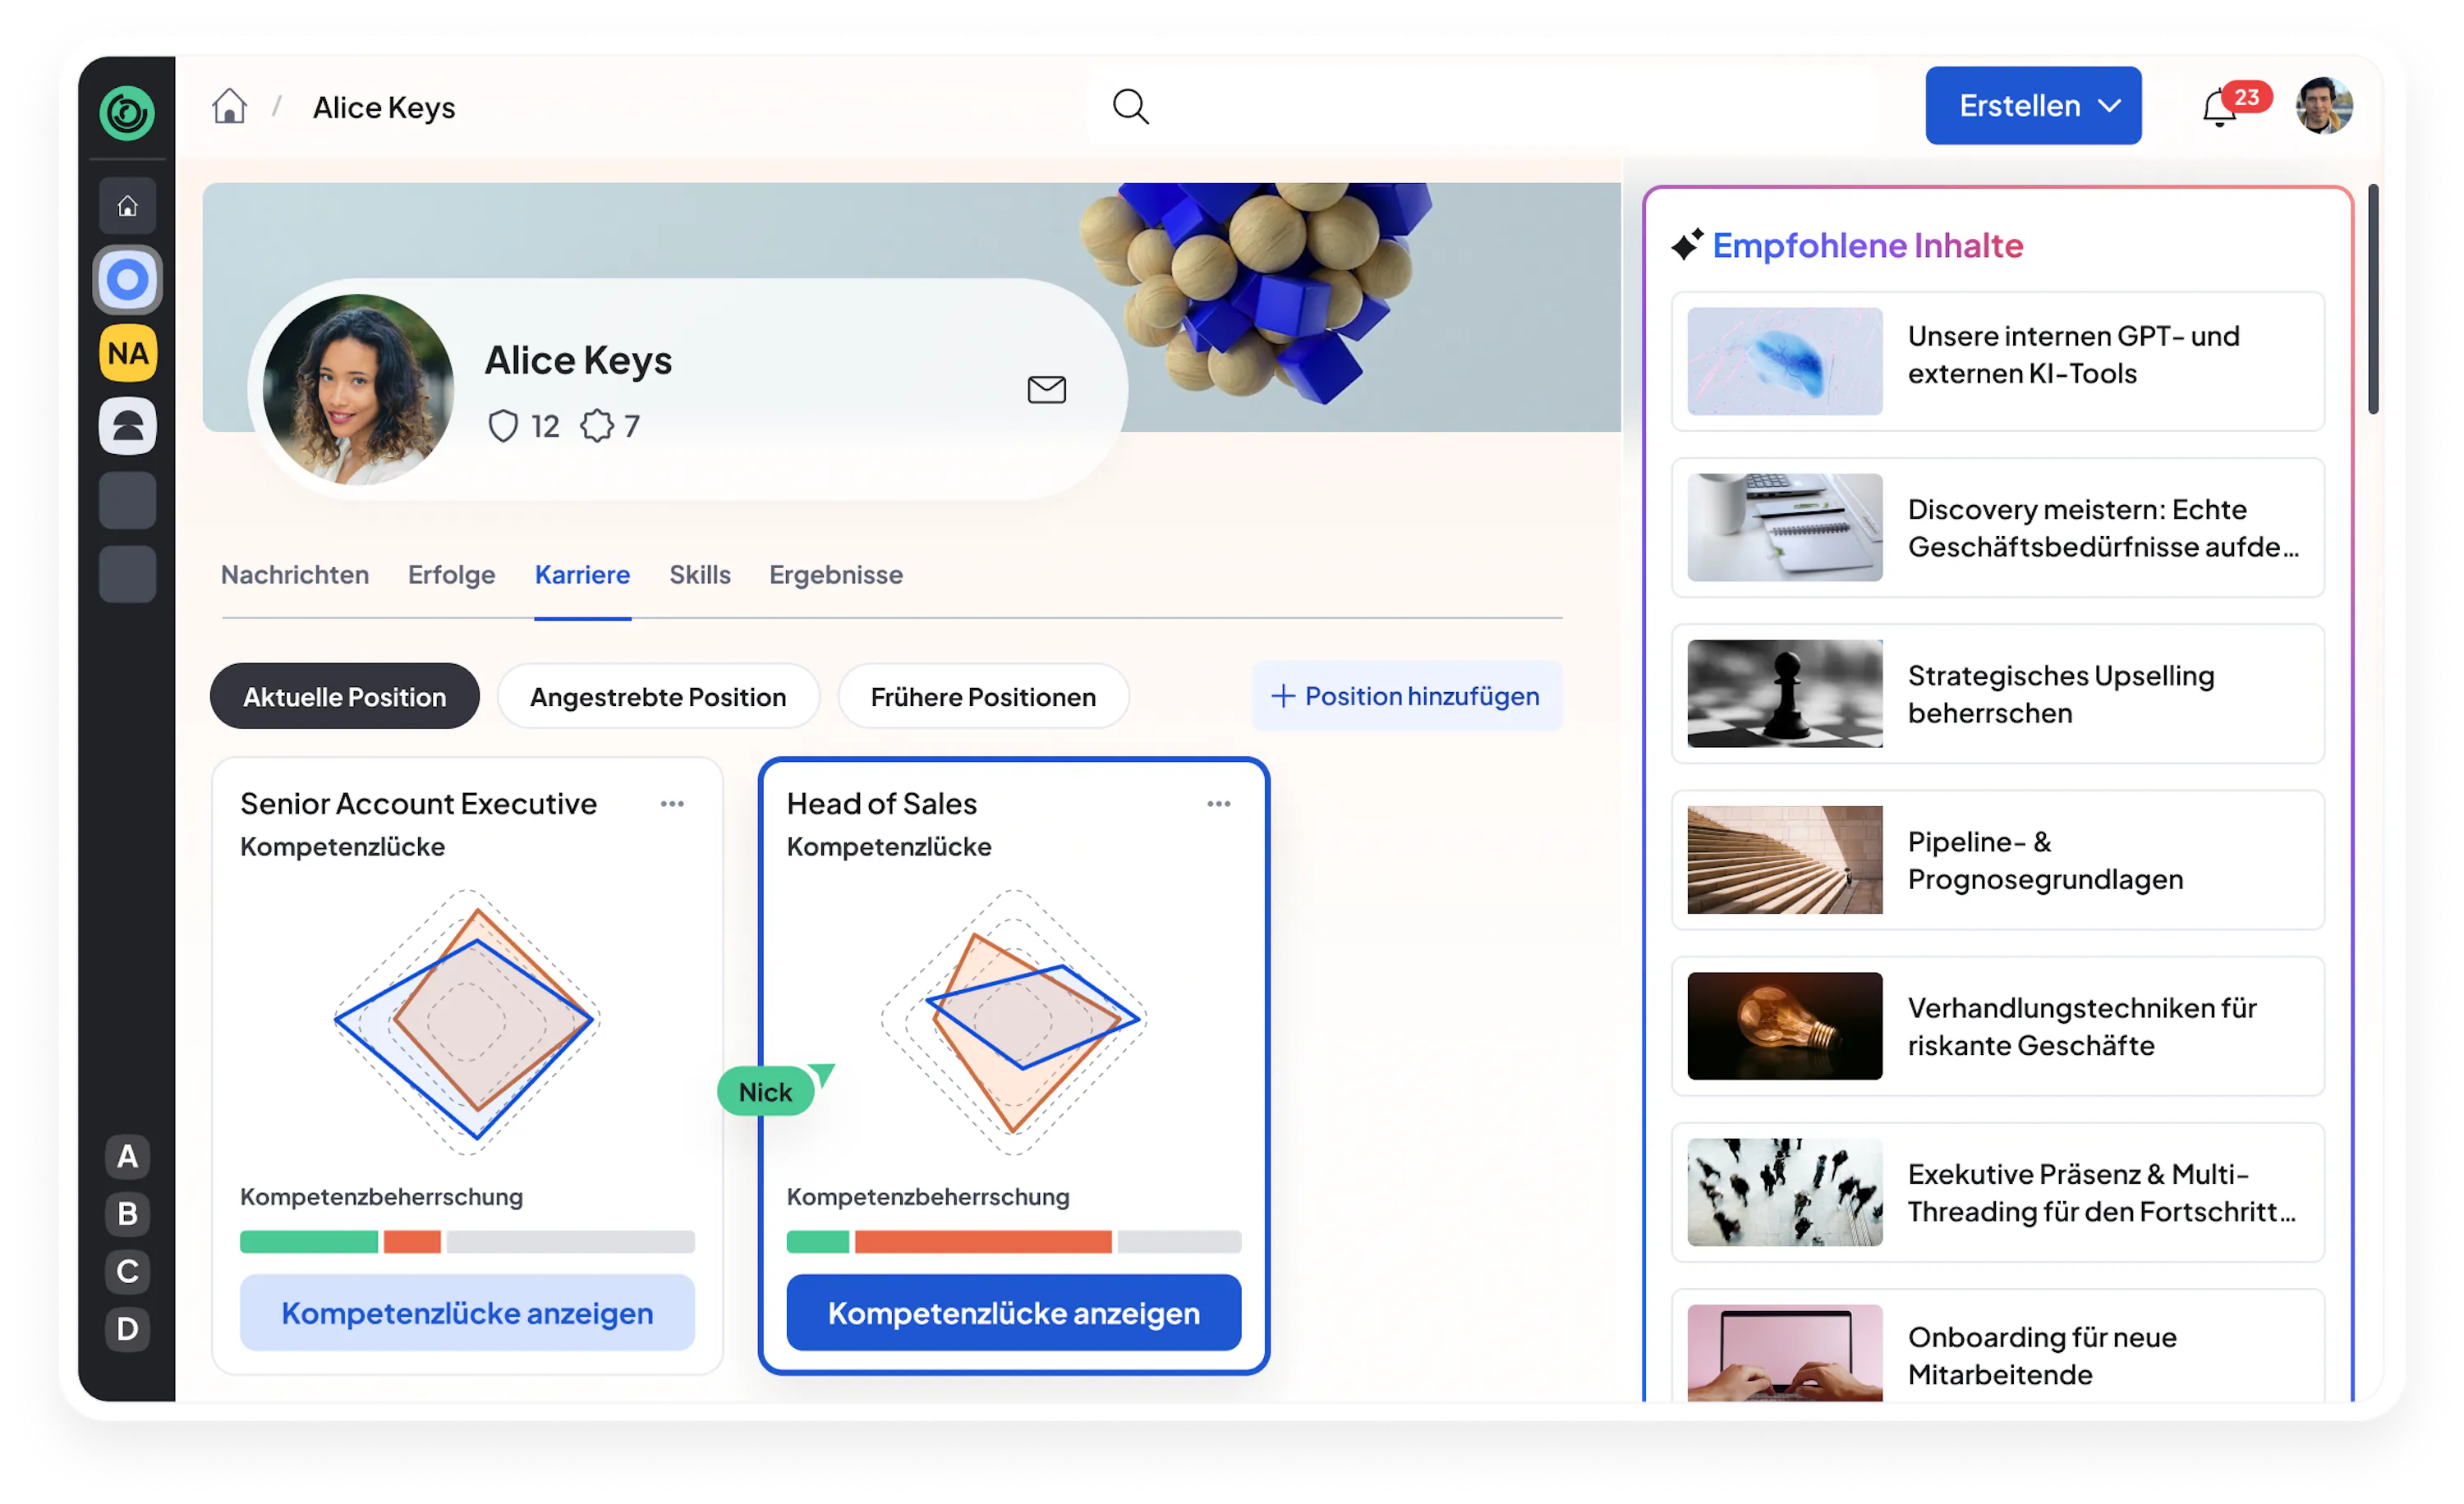Open the sidebar home icon
The width and height of the screenshot is (2464, 1504).
click(x=127, y=206)
